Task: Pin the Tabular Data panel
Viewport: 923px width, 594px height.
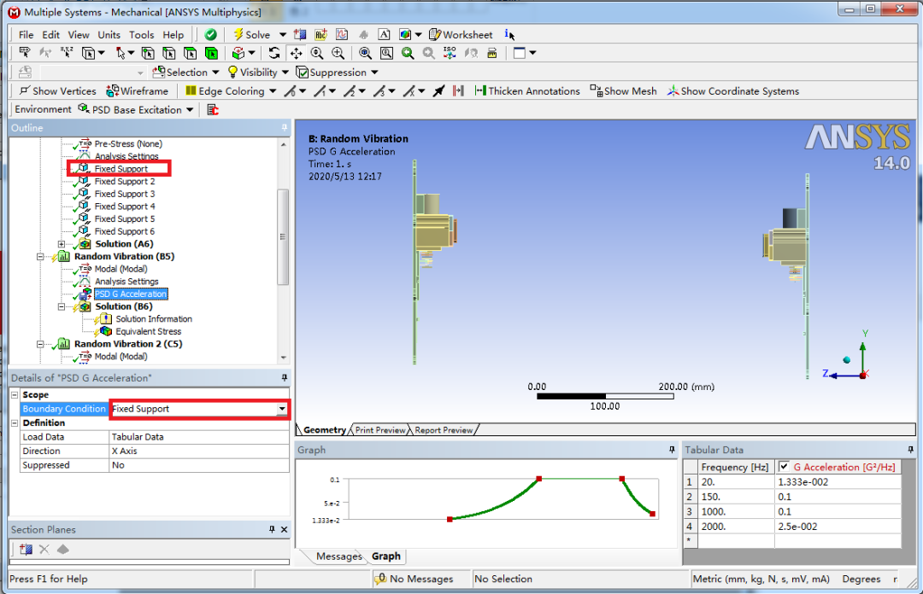Action: (911, 450)
